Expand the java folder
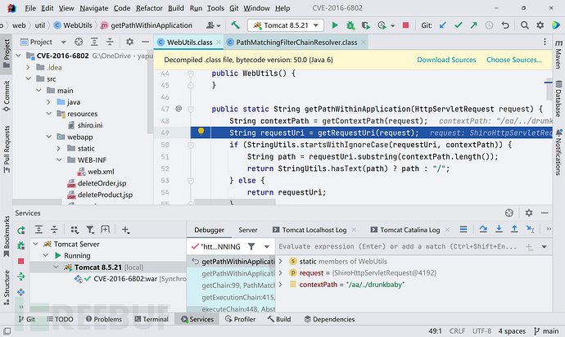The image size is (565, 337). [48, 102]
